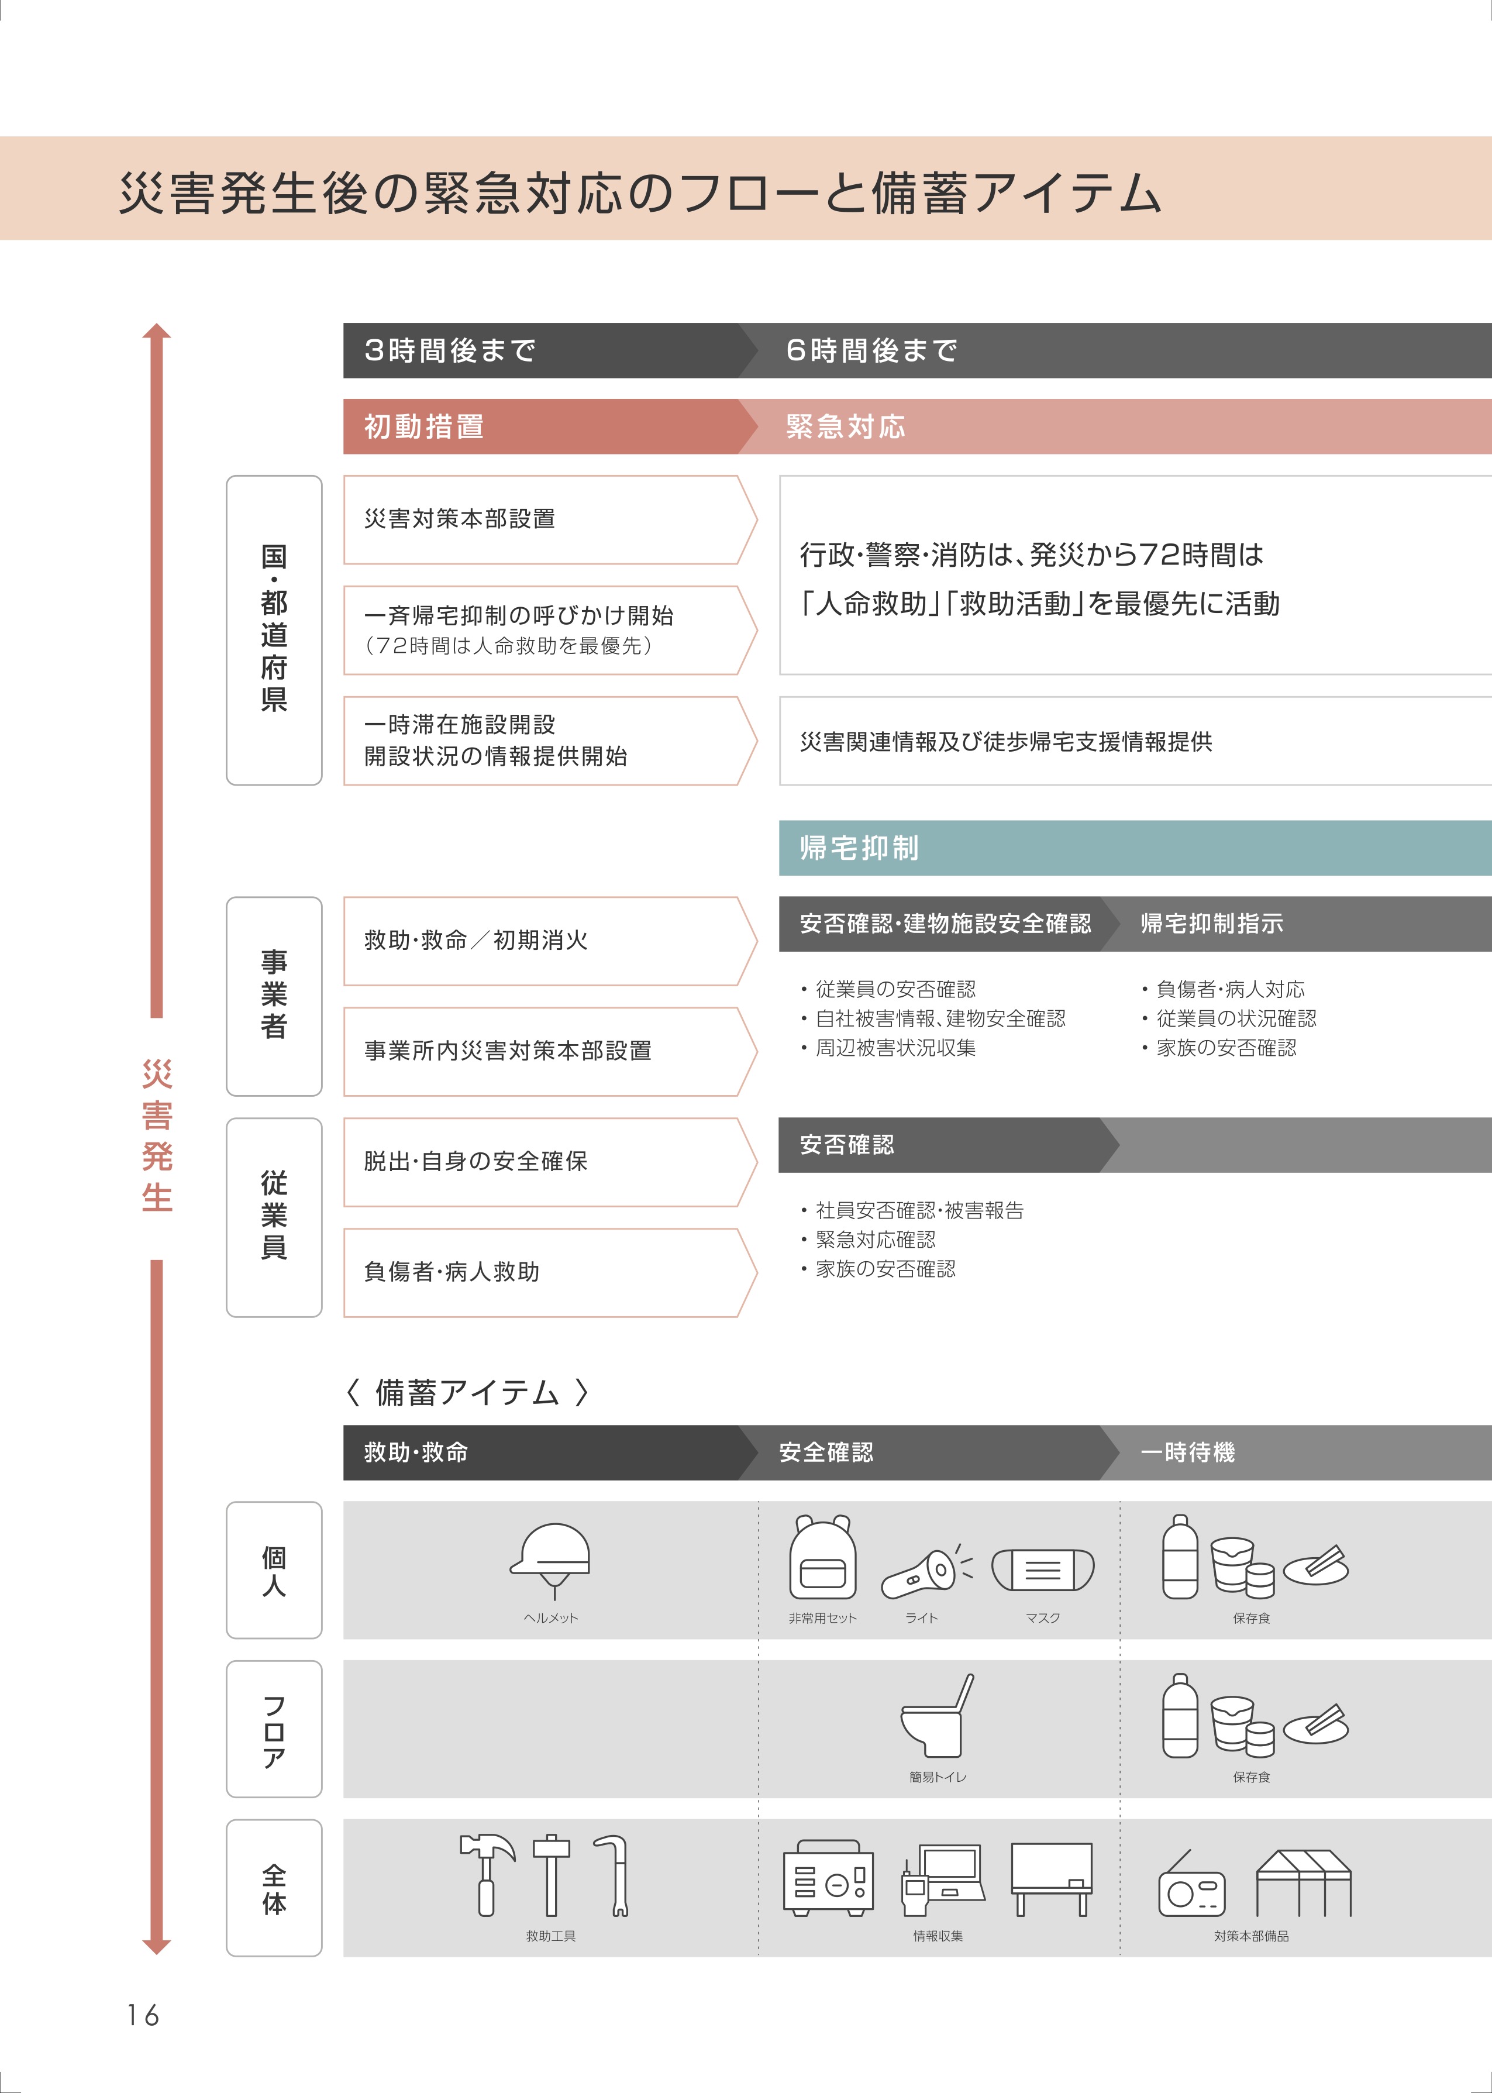Select the tent icon in 対策本部備品
The image size is (1492, 2093).
pos(1305,1884)
